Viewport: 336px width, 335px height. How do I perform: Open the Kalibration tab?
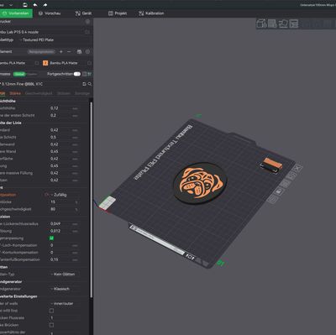151,13
